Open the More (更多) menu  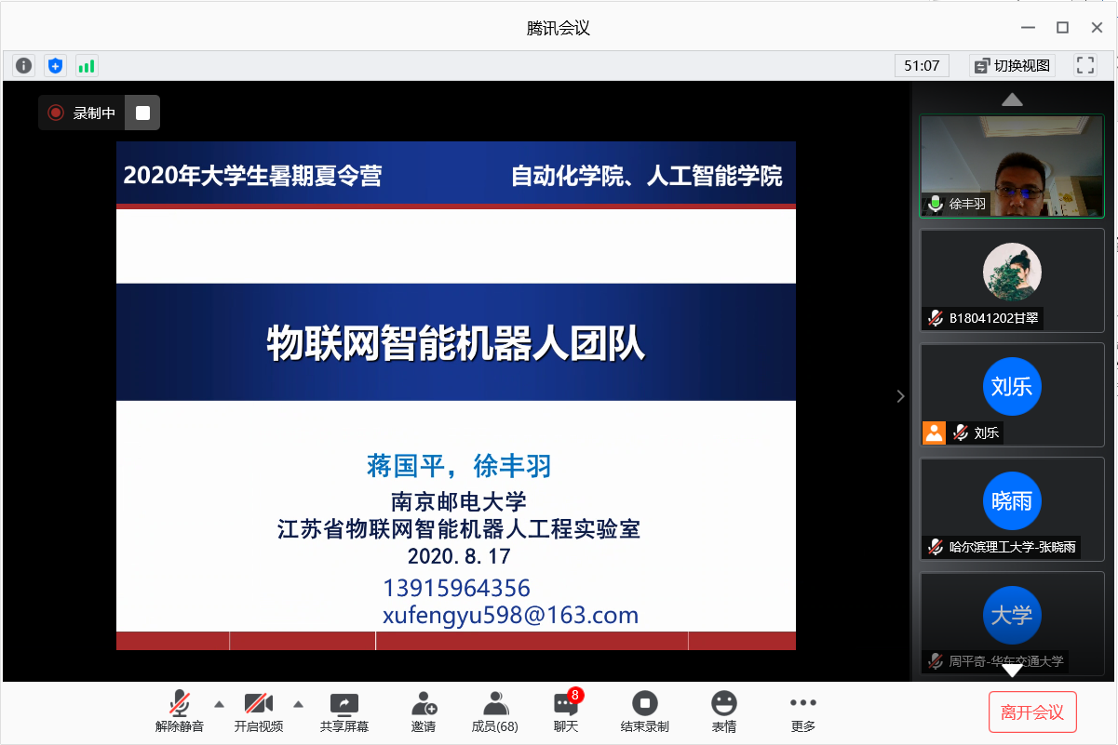pos(802,712)
